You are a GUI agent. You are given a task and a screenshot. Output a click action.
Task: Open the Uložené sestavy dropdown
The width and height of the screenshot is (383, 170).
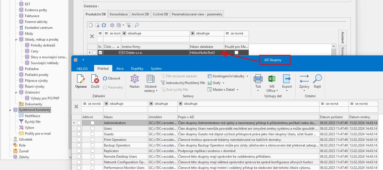(151, 84)
